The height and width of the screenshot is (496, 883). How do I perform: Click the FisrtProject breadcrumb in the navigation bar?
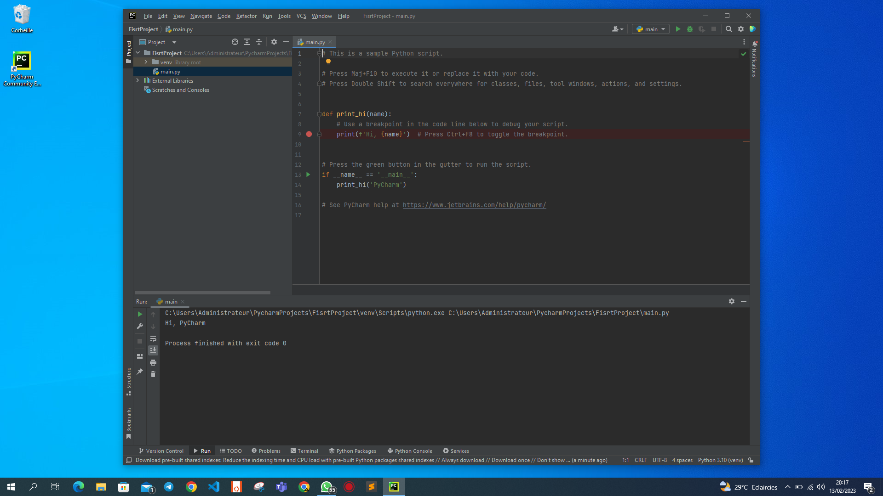[143, 29]
